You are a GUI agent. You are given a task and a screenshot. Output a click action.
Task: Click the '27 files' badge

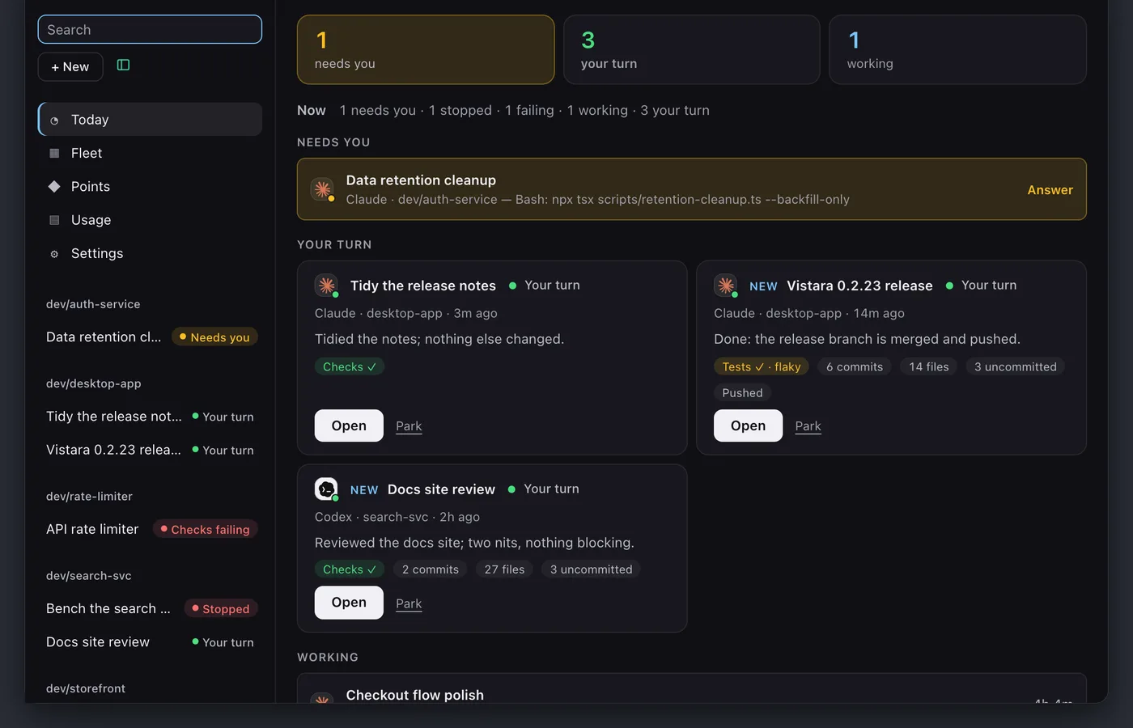(504, 569)
